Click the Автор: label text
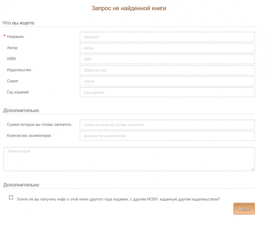 [x=12, y=48]
